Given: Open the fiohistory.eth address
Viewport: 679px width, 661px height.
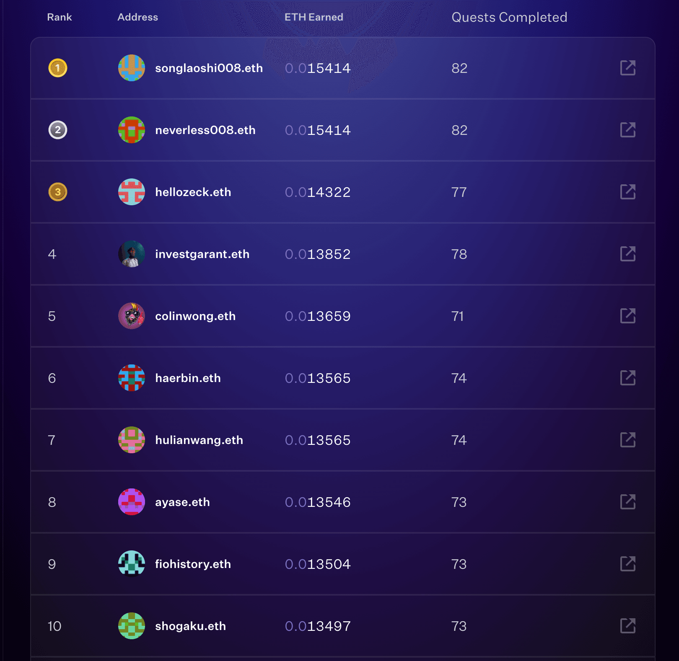Looking at the screenshot, I should click(x=193, y=564).
